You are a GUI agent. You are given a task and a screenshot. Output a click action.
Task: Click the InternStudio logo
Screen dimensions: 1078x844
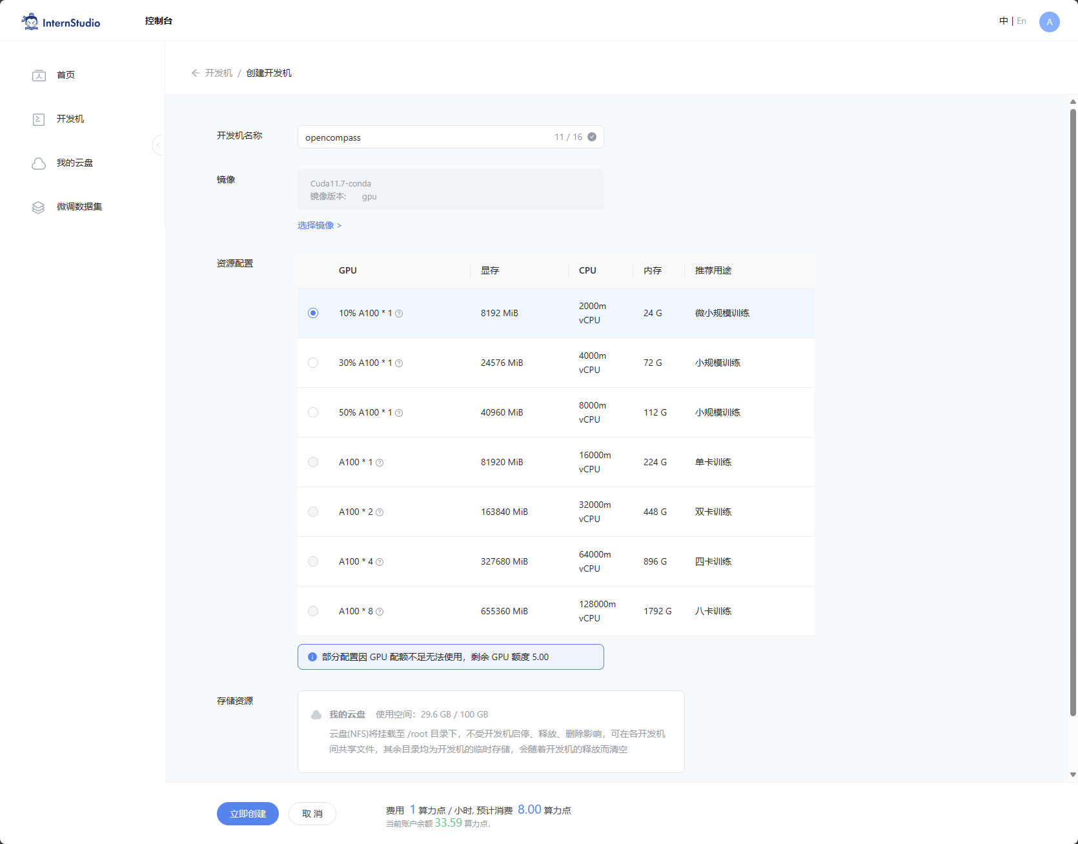(x=61, y=22)
